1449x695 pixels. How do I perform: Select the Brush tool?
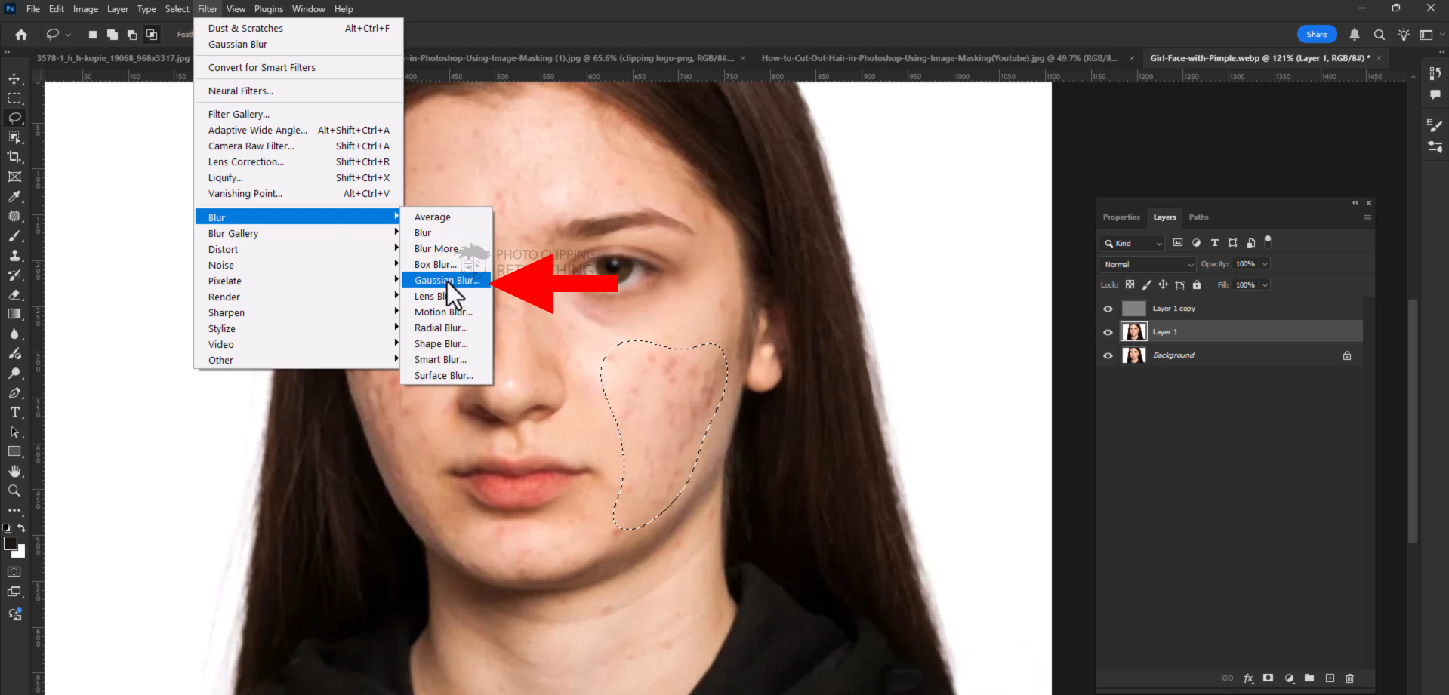tap(14, 235)
